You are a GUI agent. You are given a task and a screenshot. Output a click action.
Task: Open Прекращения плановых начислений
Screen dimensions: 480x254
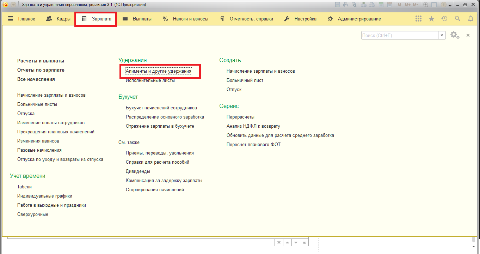[56, 132]
